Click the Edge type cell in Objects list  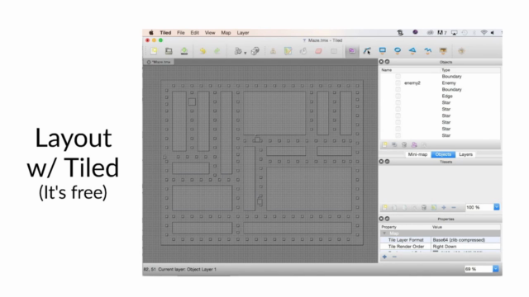tap(447, 96)
